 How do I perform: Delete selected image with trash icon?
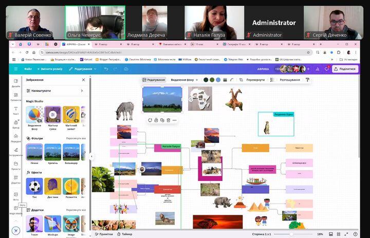point(168,120)
